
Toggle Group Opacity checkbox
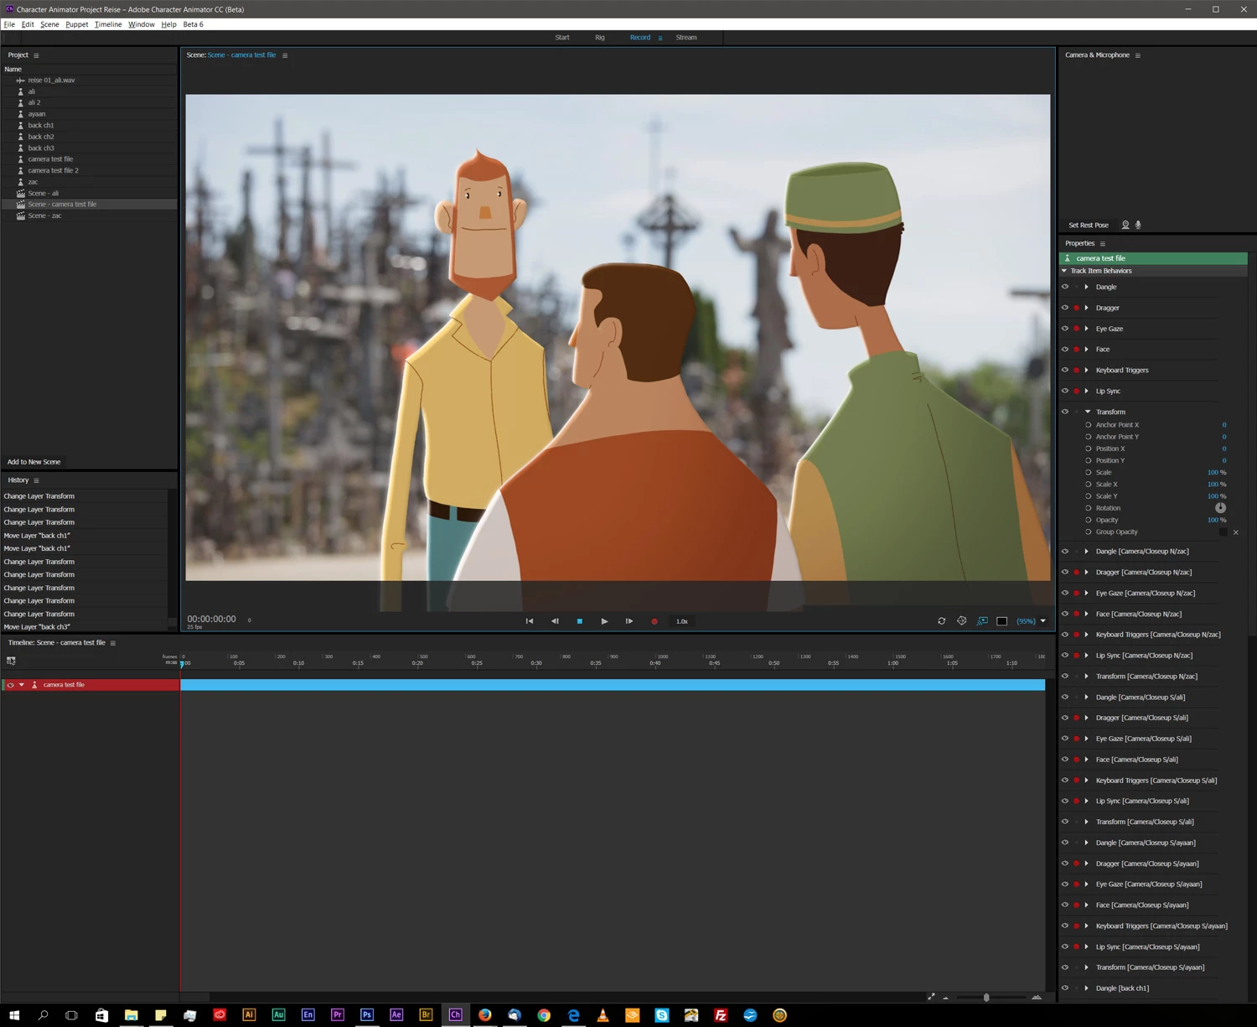1223,532
